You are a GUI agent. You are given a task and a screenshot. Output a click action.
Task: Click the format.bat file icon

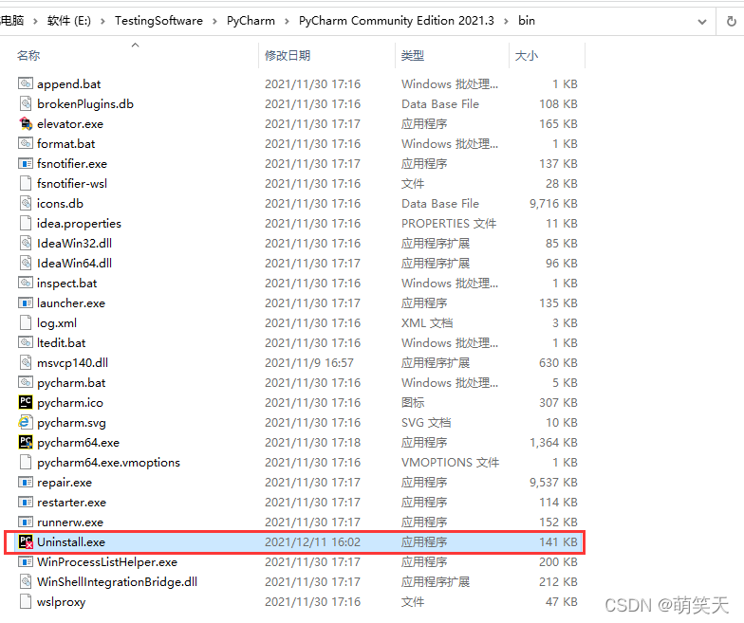point(26,143)
